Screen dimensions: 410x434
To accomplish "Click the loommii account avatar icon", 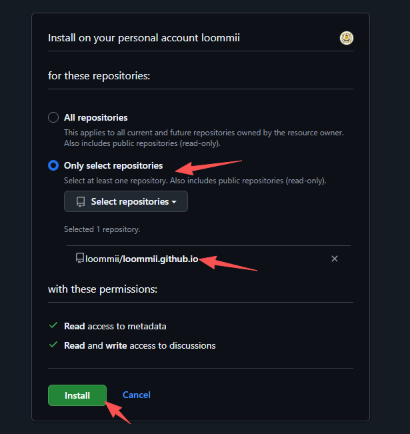I will click(x=346, y=38).
